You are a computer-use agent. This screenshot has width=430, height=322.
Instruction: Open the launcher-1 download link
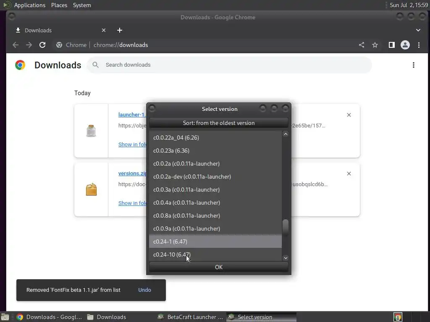(x=132, y=115)
